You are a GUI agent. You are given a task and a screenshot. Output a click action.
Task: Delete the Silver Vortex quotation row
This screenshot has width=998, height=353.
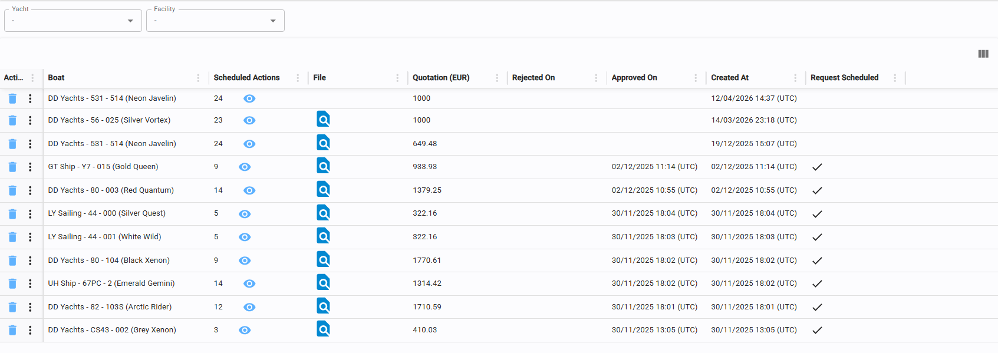[12, 120]
